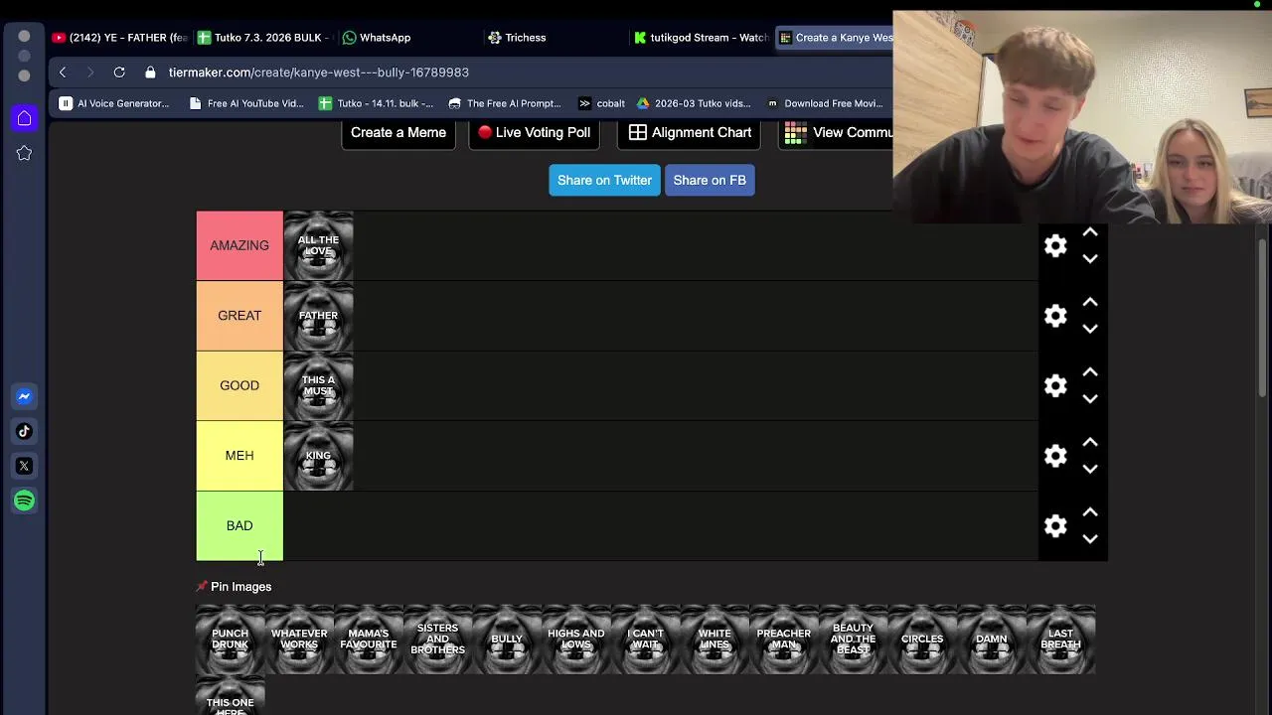Click the Pin Images option
The width and height of the screenshot is (1272, 715).
[235, 587]
